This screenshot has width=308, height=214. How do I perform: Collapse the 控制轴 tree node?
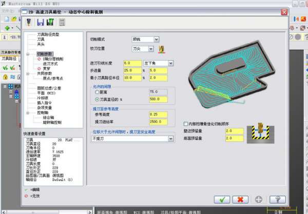click(28, 113)
